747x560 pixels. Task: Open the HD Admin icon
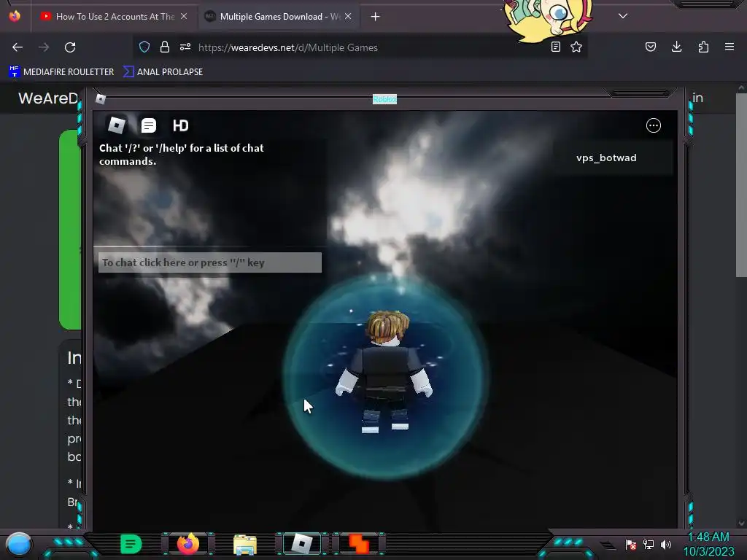181,125
